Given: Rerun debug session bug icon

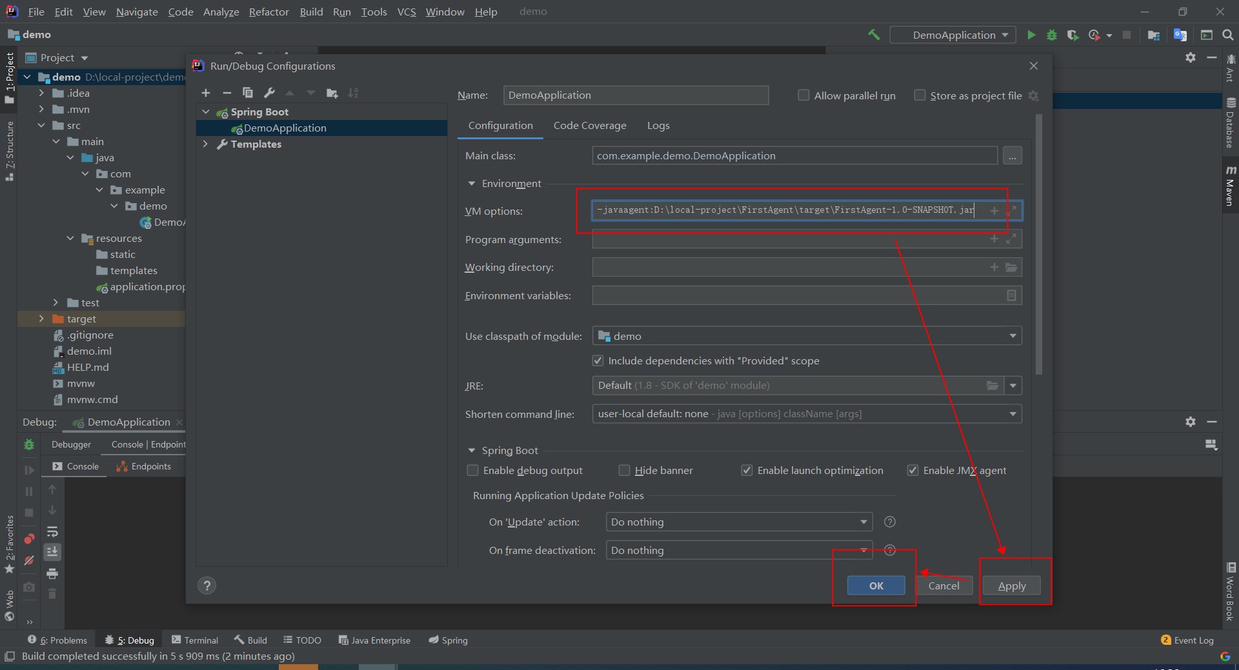Looking at the screenshot, I should pos(29,444).
